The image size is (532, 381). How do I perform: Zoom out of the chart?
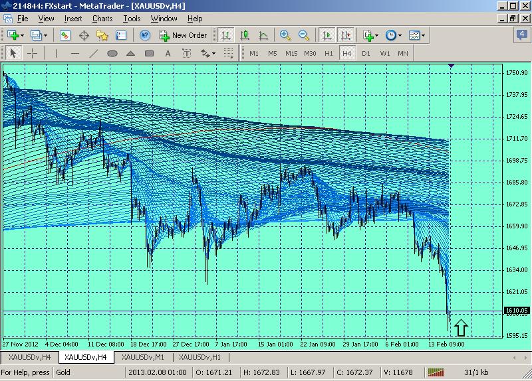click(304, 35)
